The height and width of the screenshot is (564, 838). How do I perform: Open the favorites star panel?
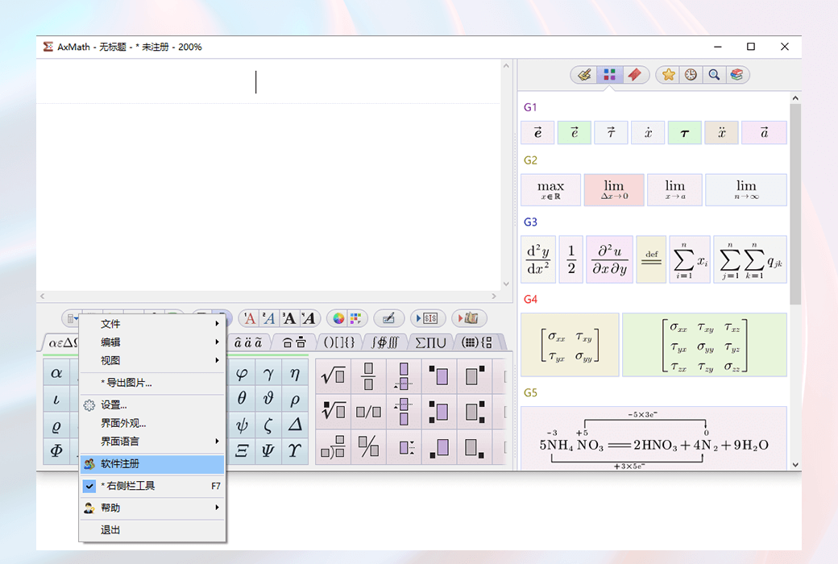click(x=668, y=75)
